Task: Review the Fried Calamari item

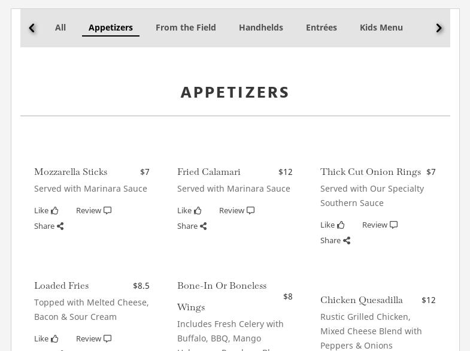Action: (x=236, y=210)
